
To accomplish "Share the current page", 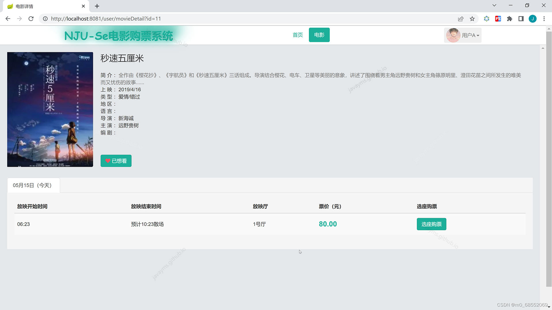I will coord(461,19).
